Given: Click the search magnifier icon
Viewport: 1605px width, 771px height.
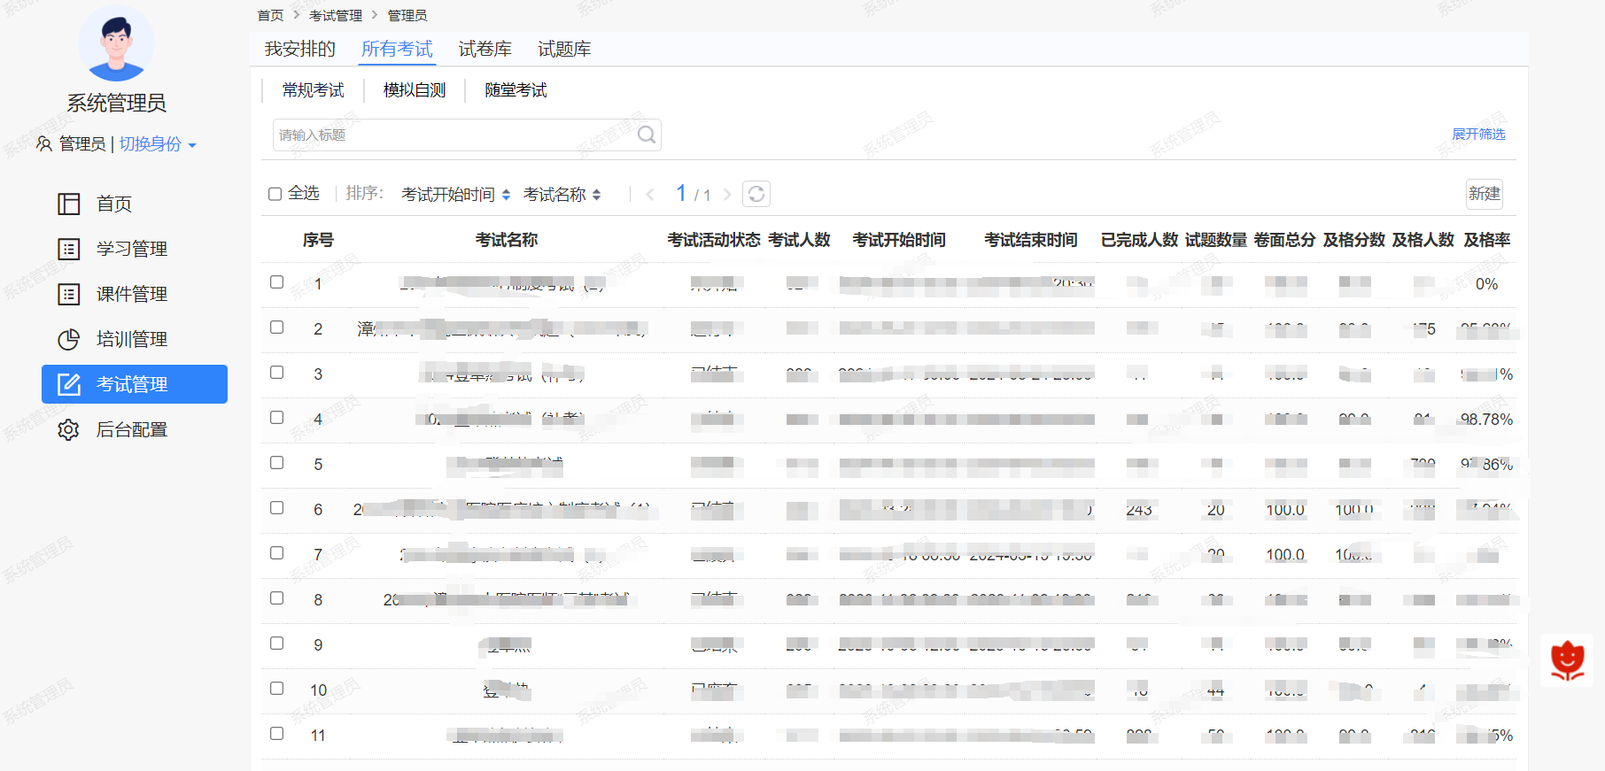Looking at the screenshot, I should pos(647,135).
